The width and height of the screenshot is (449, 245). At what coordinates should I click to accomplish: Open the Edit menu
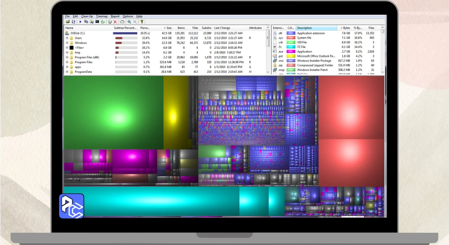pyautogui.click(x=75, y=16)
